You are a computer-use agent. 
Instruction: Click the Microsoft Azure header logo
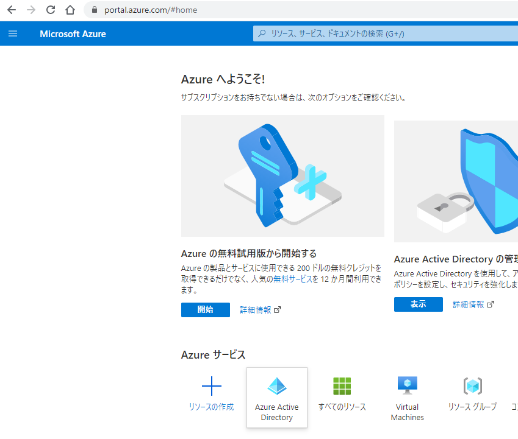73,33
